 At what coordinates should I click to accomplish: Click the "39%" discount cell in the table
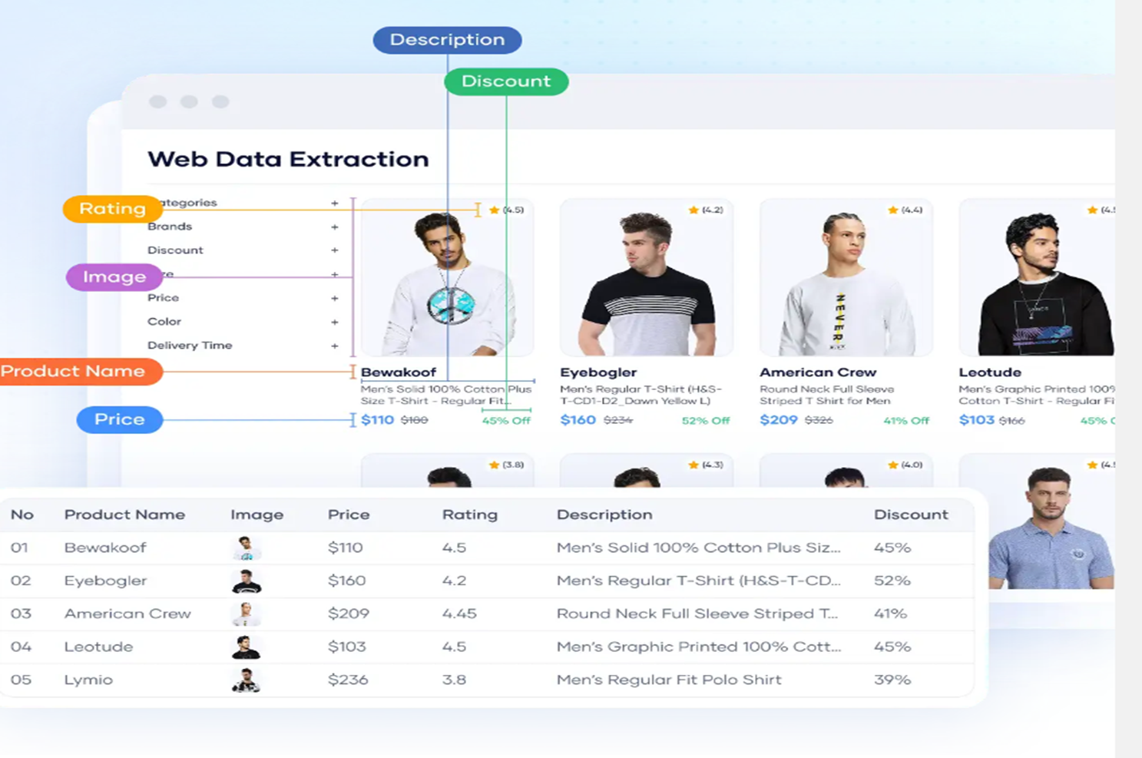click(x=892, y=680)
